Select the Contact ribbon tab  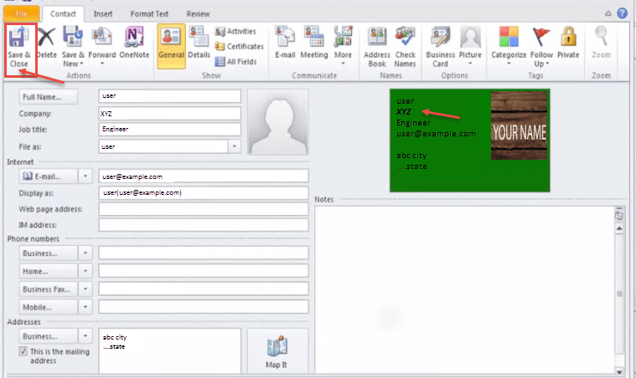(x=63, y=13)
